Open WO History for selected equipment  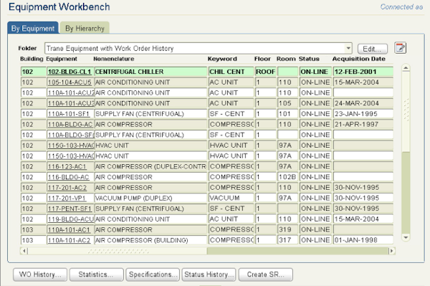coord(40,275)
